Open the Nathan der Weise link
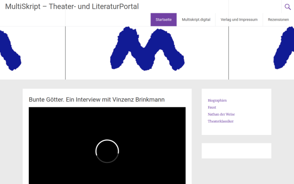The width and height of the screenshot is (294, 184). tap(221, 114)
